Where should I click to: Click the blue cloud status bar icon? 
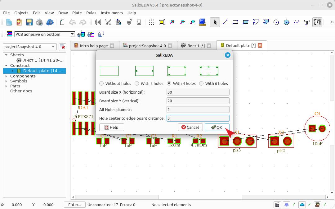(302, 205)
